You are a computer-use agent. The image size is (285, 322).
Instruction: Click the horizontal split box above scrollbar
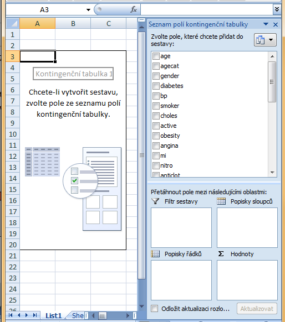[141, 20]
